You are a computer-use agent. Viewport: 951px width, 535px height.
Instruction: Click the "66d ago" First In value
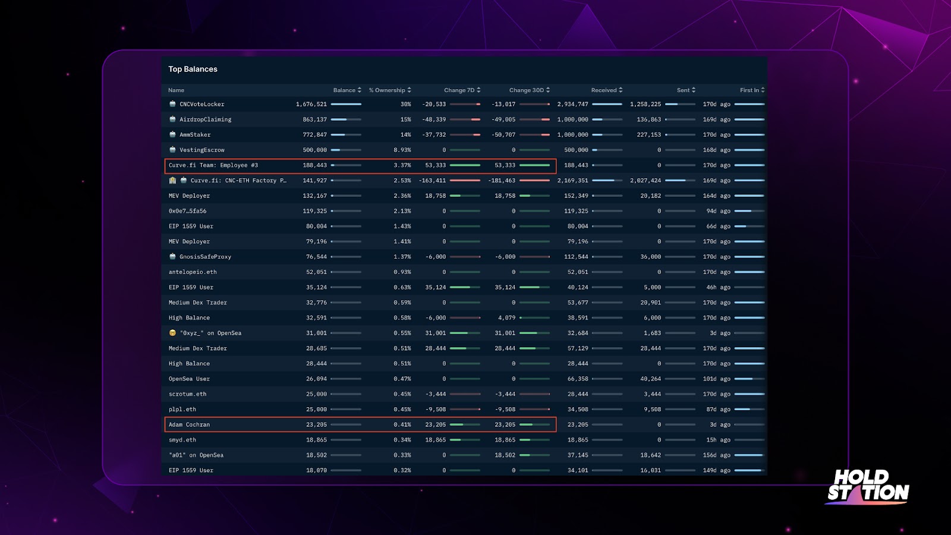pos(718,226)
